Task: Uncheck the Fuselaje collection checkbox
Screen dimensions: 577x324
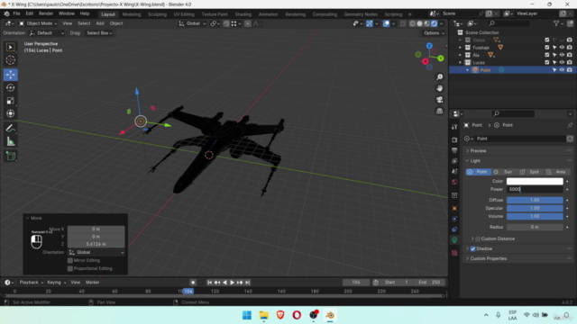Action: click(547, 48)
